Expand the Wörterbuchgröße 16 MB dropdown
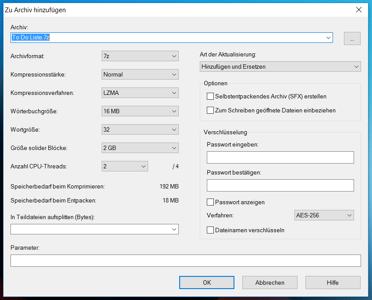The height and width of the screenshot is (300, 372). pyautogui.click(x=140, y=111)
